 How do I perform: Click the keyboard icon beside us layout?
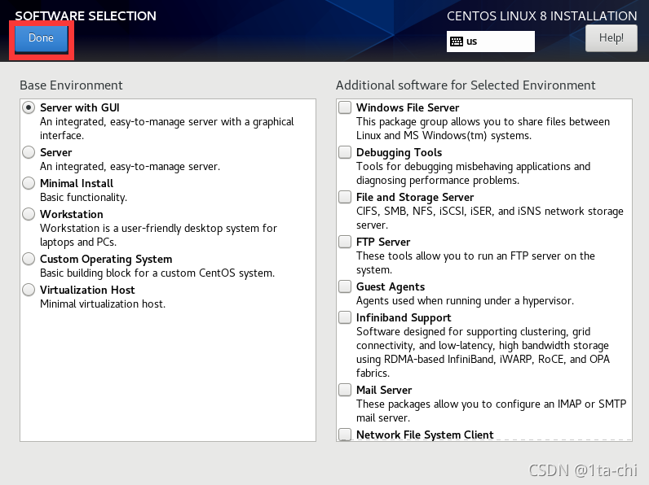tap(457, 42)
